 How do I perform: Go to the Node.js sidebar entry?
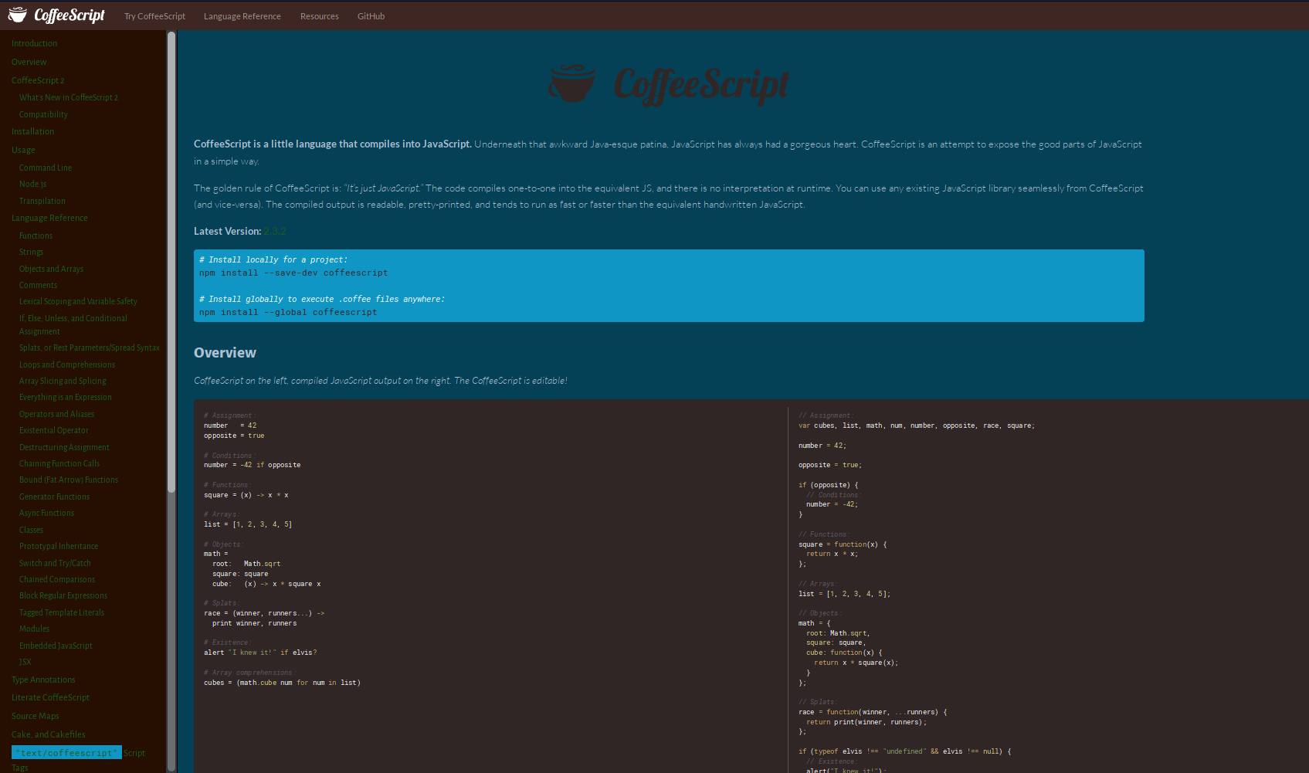[32, 184]
